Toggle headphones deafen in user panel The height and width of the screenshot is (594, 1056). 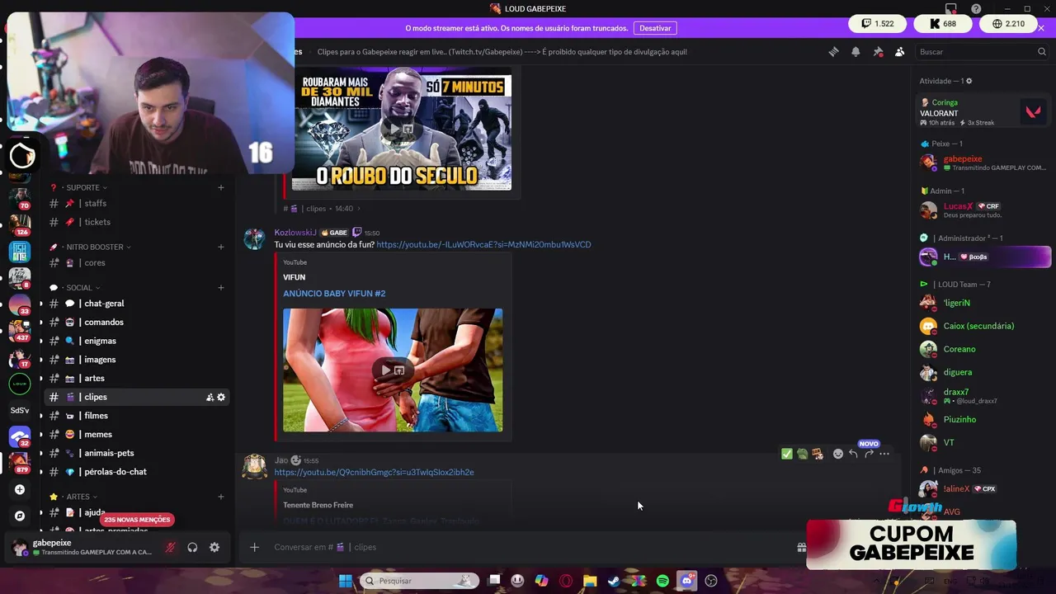pos(192,547)
